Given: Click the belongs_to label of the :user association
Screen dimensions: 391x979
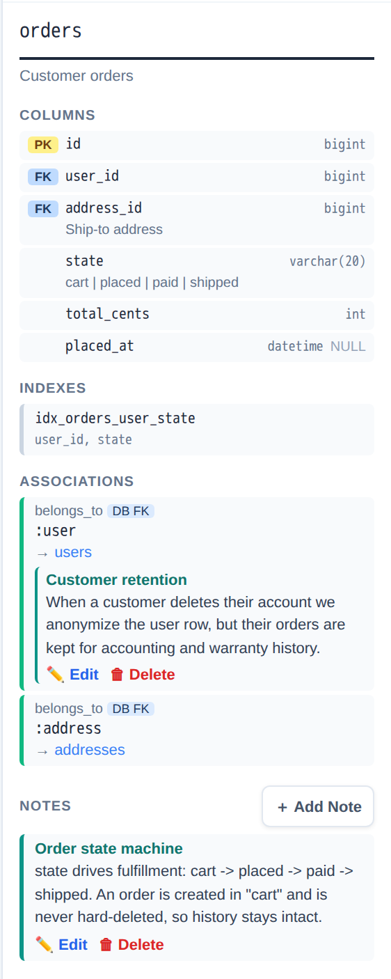Looking at the screenshot, I should 69,511.
